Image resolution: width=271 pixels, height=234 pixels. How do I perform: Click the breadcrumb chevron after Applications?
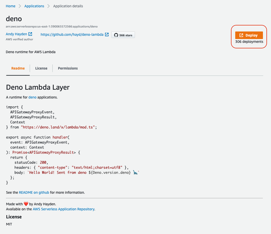click(x=49, y=6)
